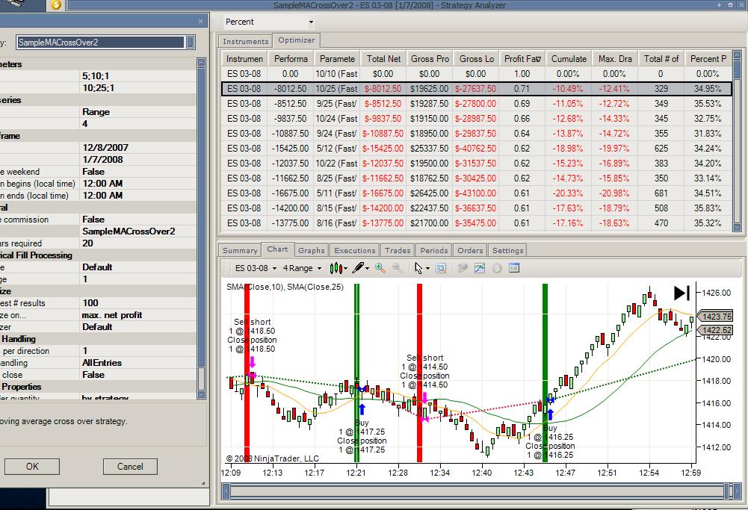Sort by Performance column header

click(291, 59)
